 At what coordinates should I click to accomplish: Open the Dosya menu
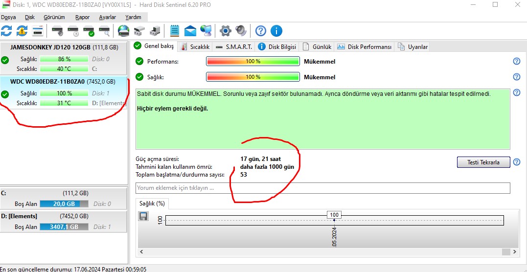8,17
